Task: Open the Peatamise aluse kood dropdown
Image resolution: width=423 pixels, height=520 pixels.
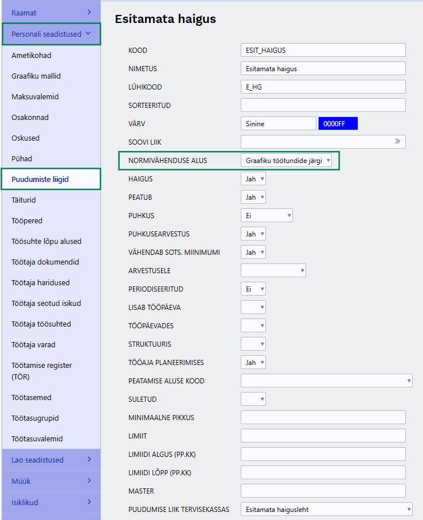Action: pyautogui.click(x=326, y=381)
